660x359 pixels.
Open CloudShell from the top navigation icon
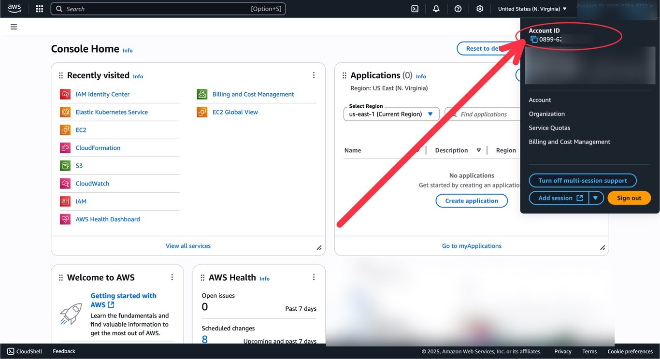click(x=415, y=9)
